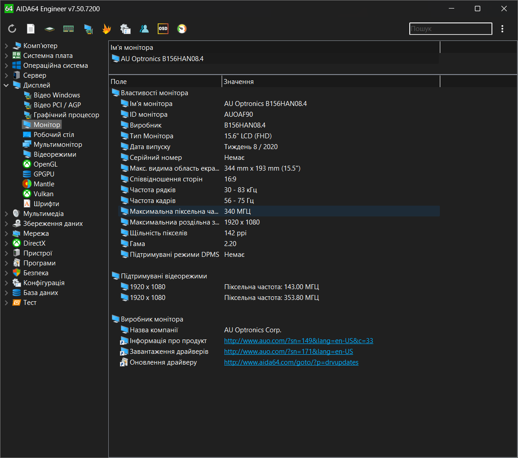Open the Інформація про продукт link

coord(298,341)
